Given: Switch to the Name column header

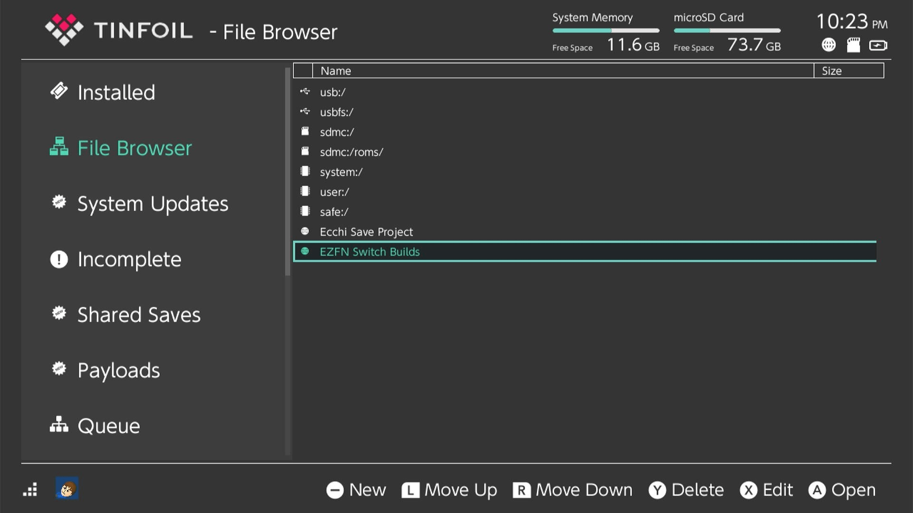Looking at the screenshot, I should pyautogui.click(x=336, y=70).
